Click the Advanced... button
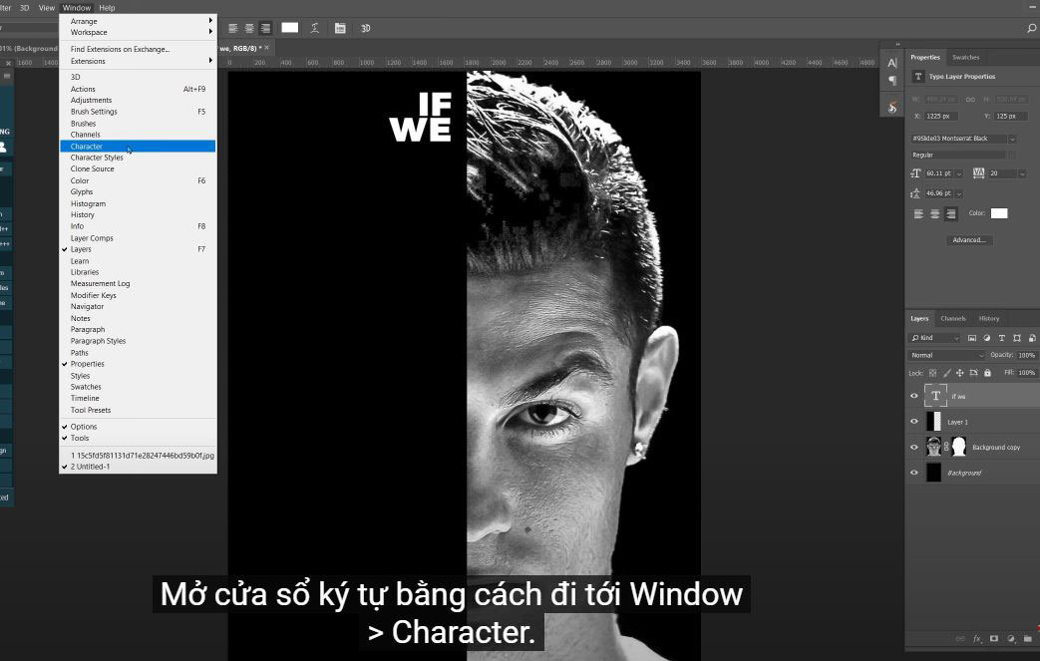The width and height of the screenshot is (1040, 661). pos(969,240)
